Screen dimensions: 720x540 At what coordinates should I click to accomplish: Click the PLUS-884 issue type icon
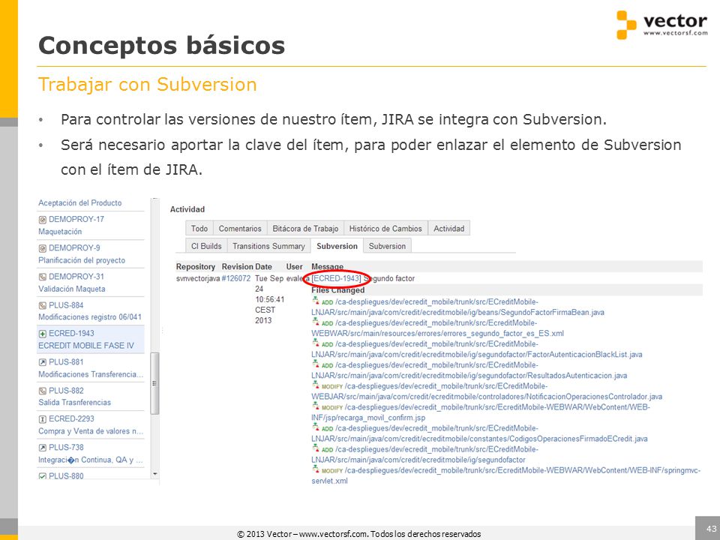(42, 305)
